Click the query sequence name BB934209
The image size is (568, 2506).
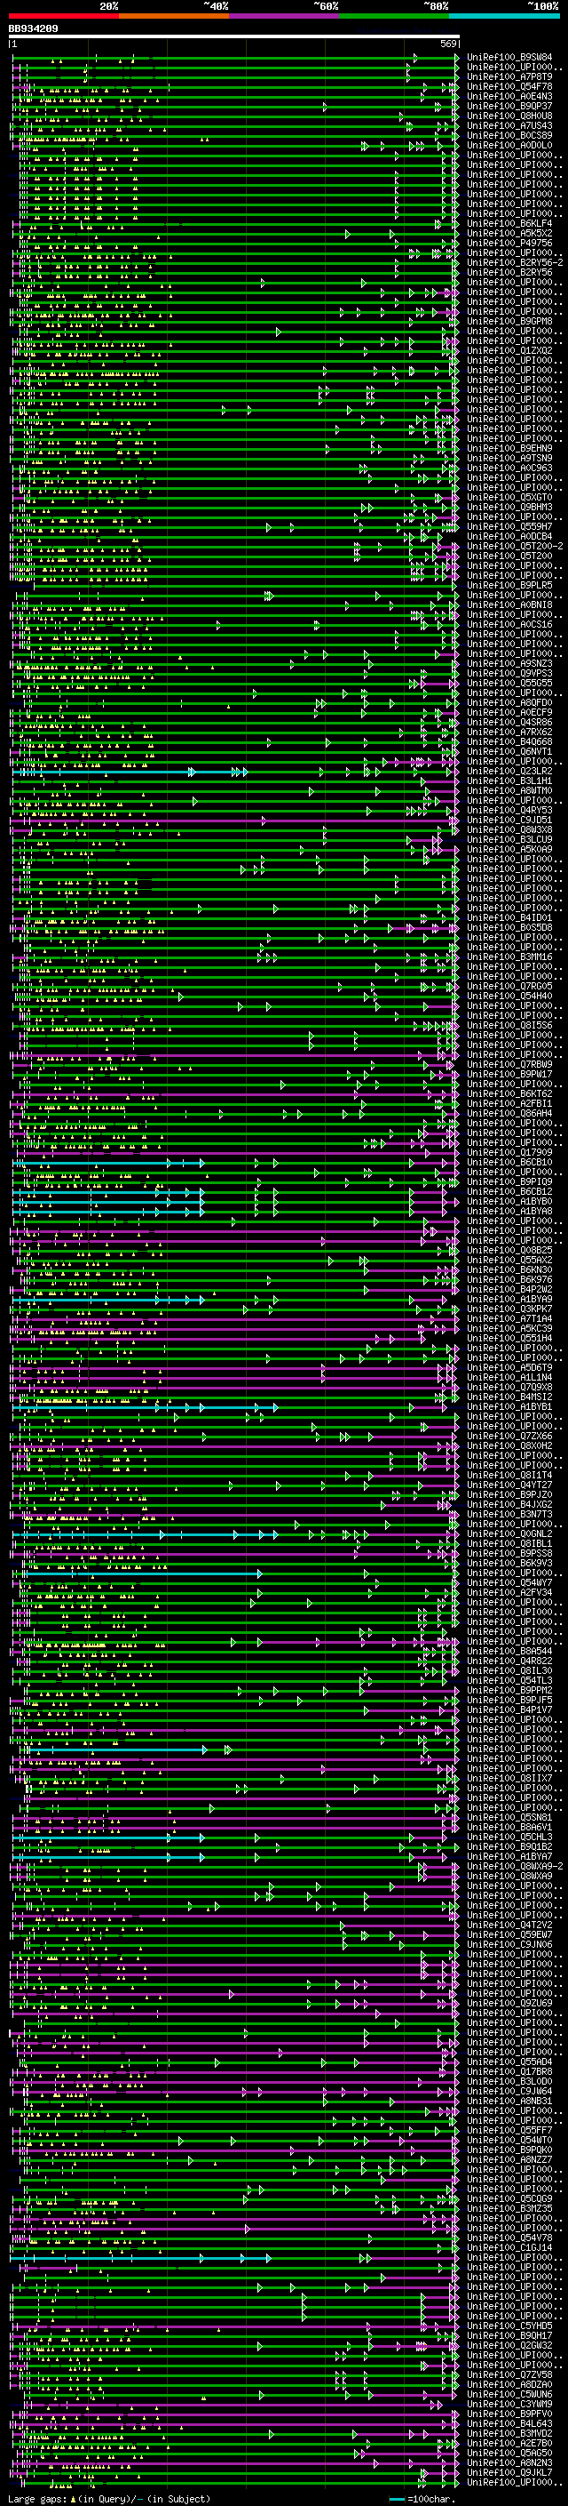click(x=34, y=29)
